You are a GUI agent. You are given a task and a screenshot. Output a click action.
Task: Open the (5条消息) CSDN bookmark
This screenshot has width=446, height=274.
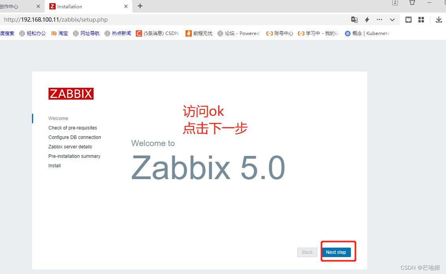(x=157, y=33)
